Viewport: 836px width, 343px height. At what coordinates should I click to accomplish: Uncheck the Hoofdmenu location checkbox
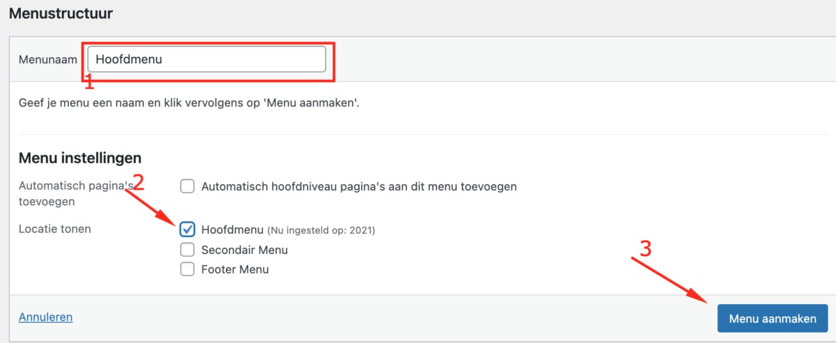(x=187, y=229)
